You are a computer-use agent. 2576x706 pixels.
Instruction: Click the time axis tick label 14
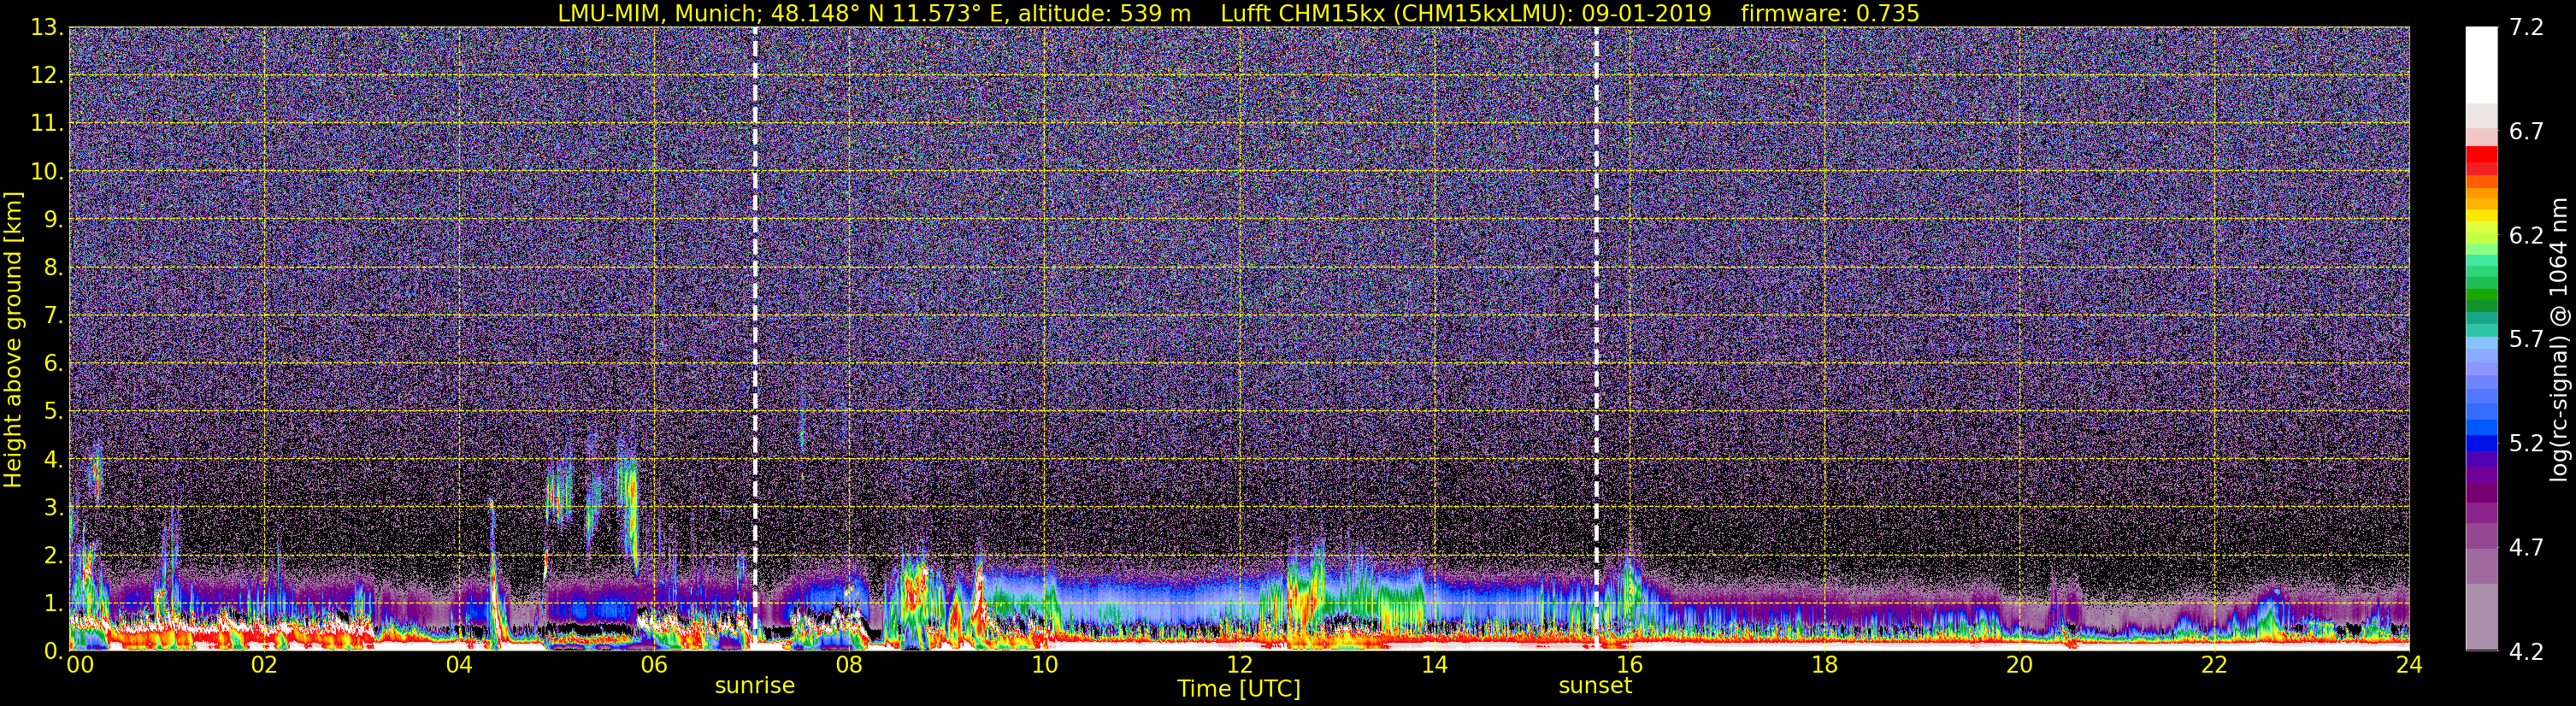[x=1434, y=665]
